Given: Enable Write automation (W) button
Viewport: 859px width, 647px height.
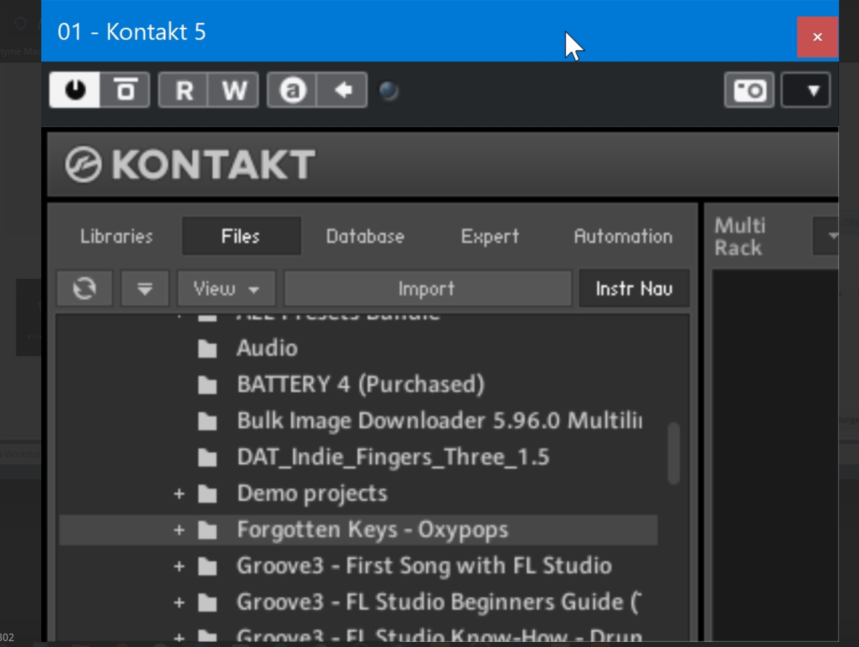Looking at the screenshot, I should 233,90.
